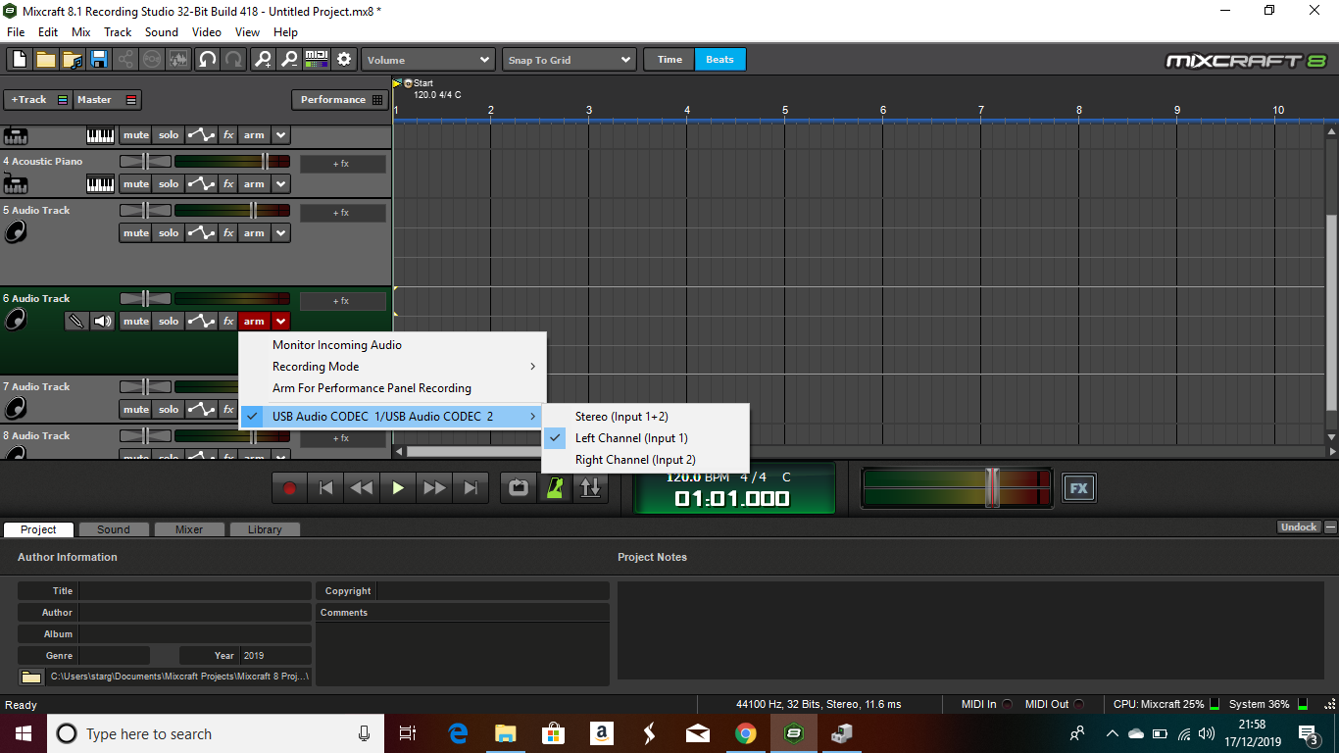1339x753 pixels.
Task: Click the Master track button
Action: (x=108, y=100)
